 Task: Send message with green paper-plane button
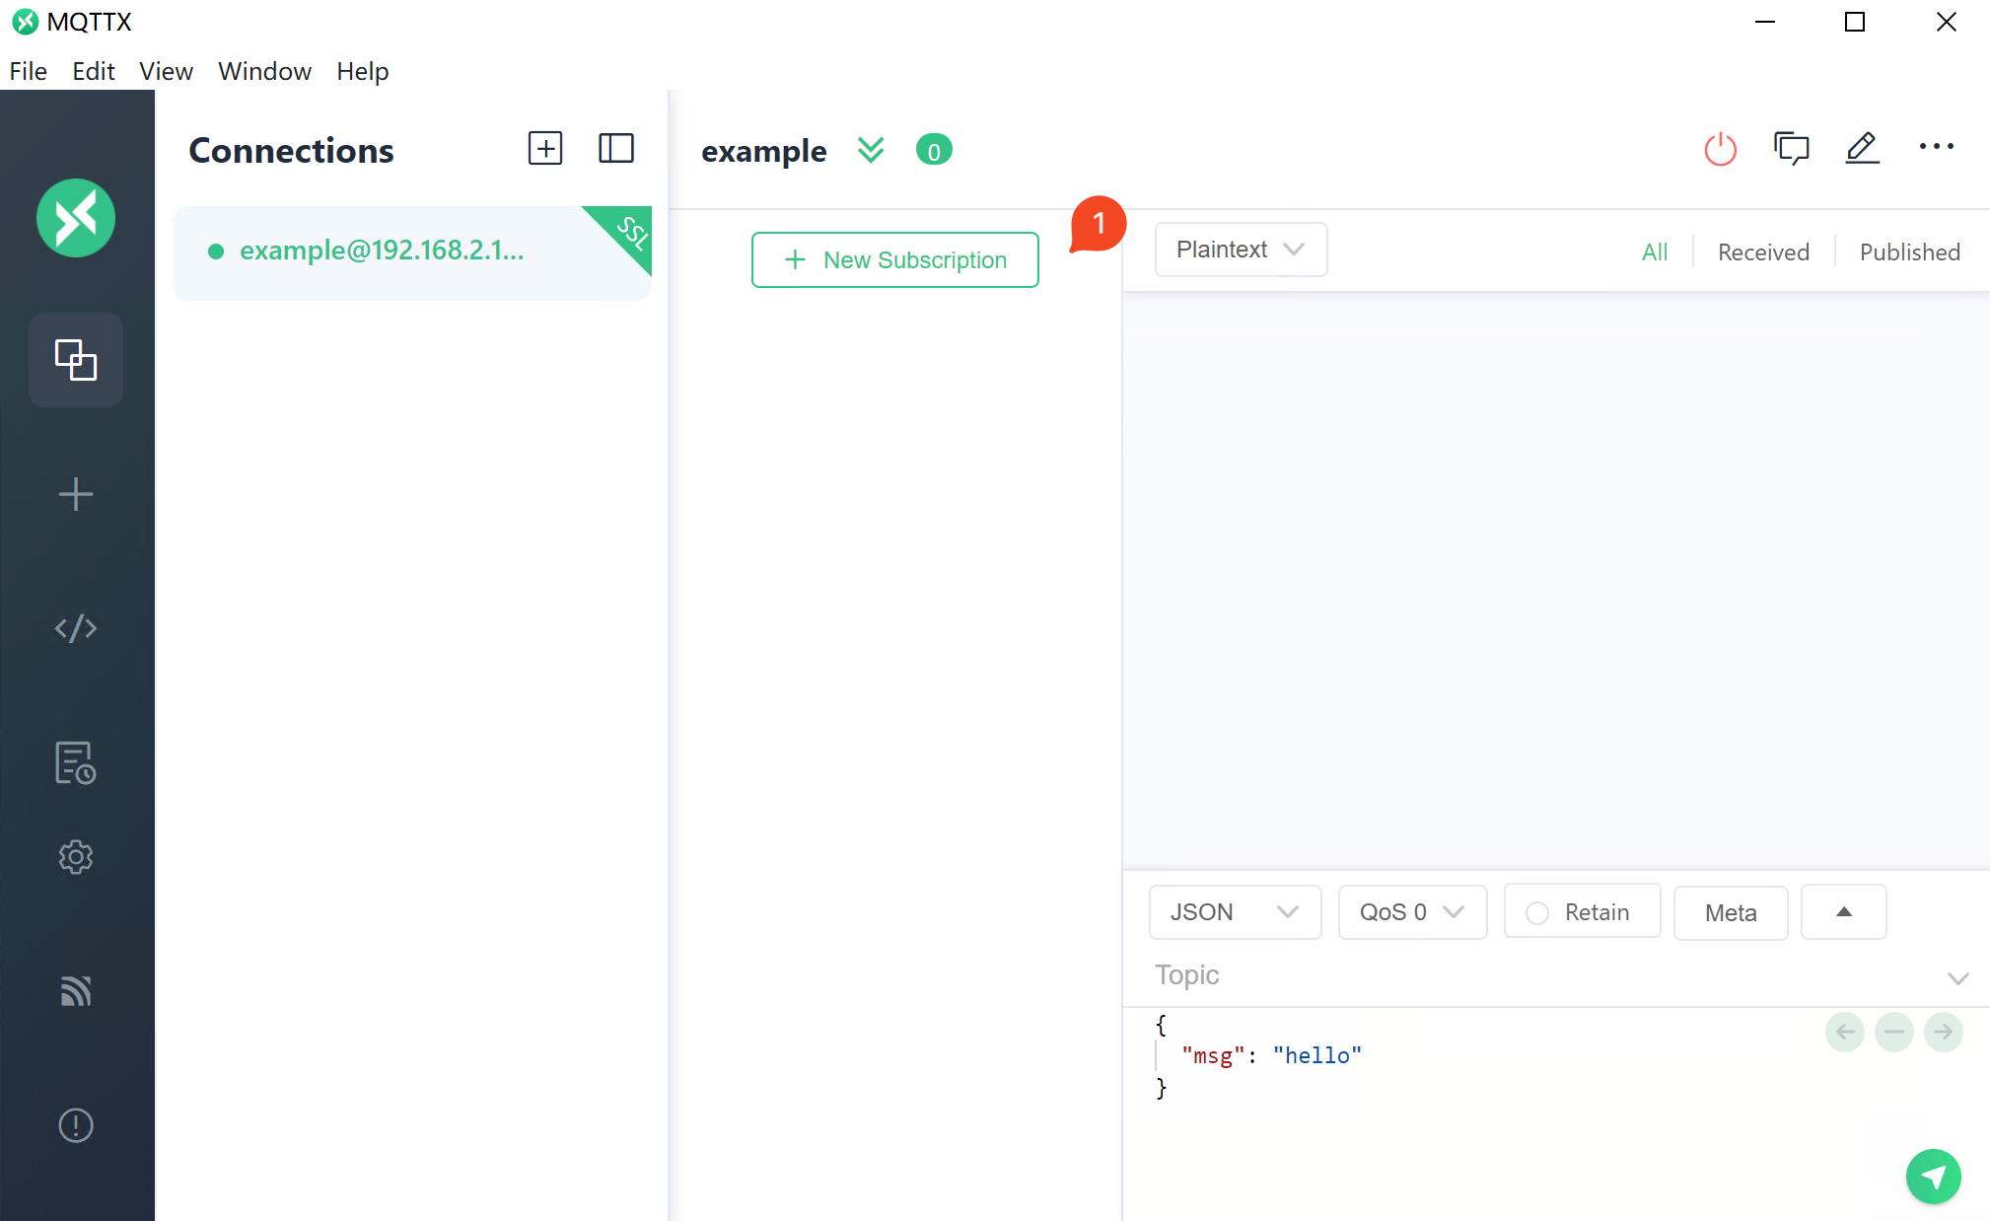tap(1934, 1177)
